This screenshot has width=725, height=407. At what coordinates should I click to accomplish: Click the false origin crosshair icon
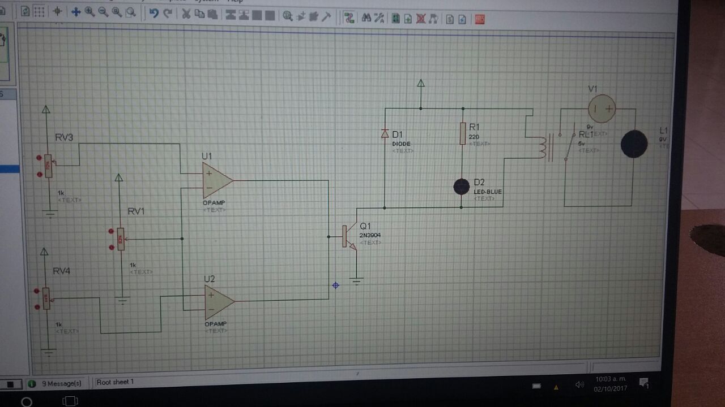pyautogui.click(x=57, y=11)
